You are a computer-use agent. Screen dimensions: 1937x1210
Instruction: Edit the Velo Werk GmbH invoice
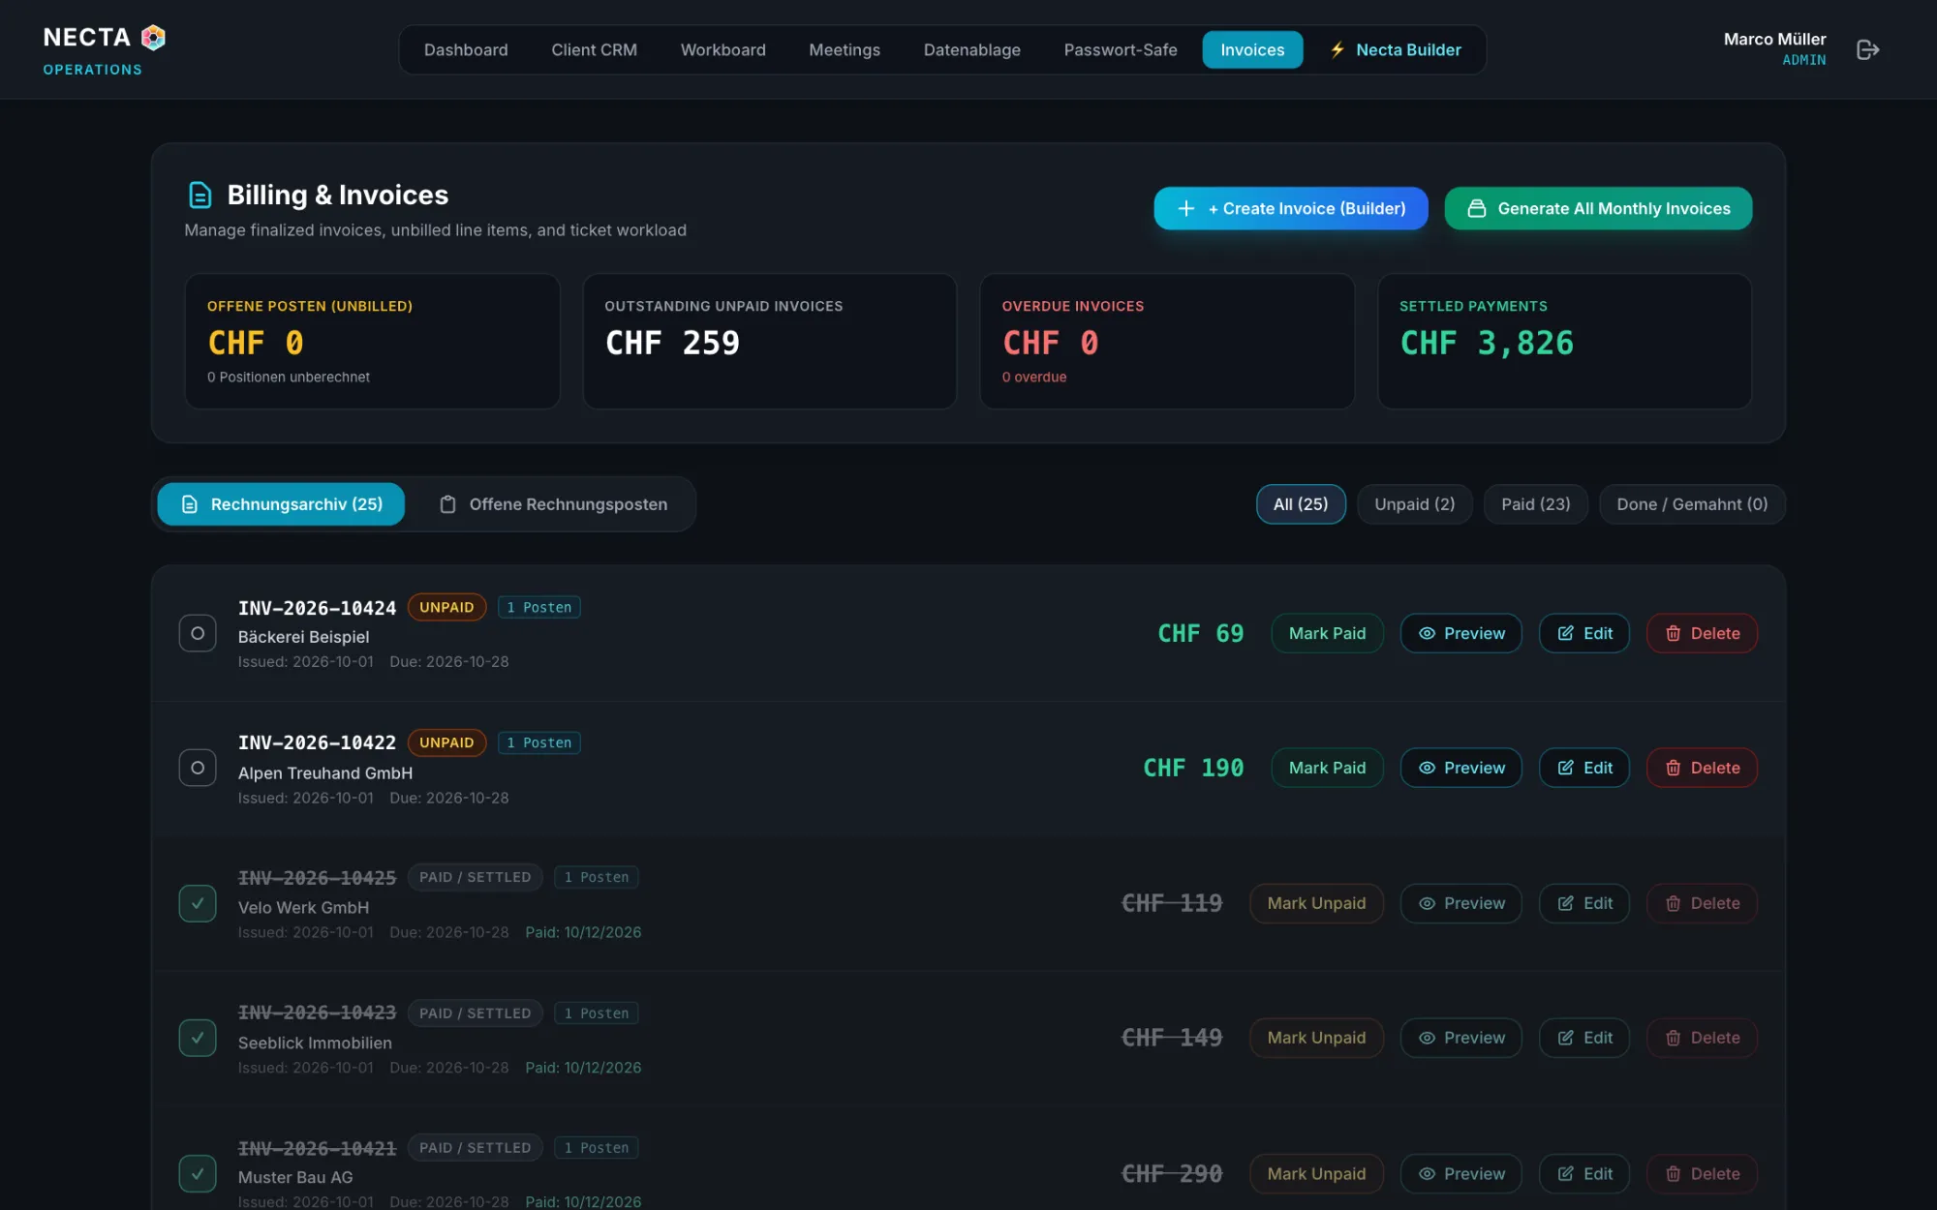pos(1584,903)
